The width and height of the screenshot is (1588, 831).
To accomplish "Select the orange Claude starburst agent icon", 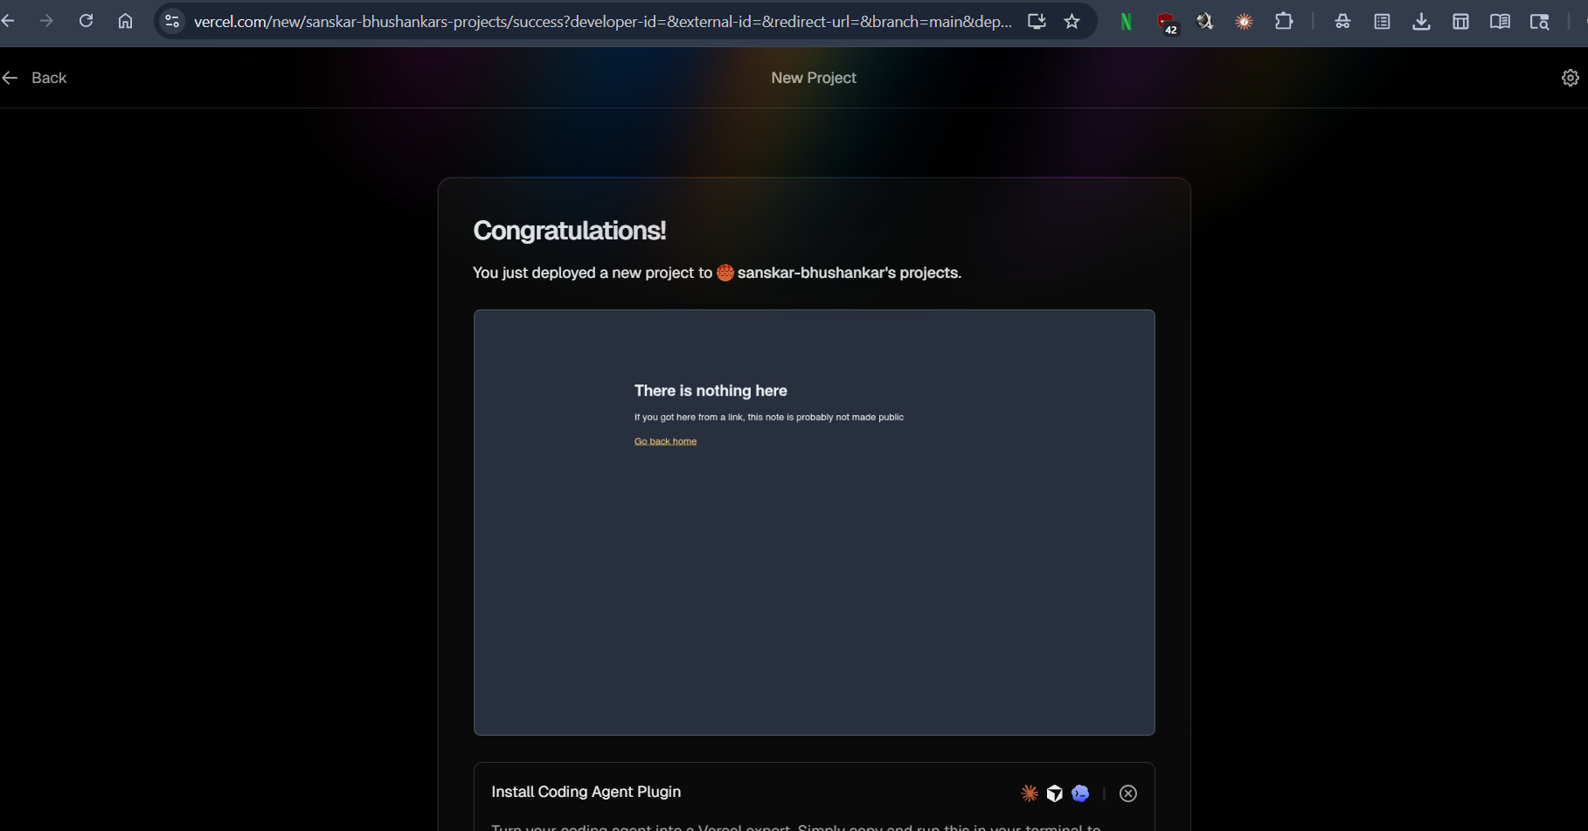I will (1030, 793).
